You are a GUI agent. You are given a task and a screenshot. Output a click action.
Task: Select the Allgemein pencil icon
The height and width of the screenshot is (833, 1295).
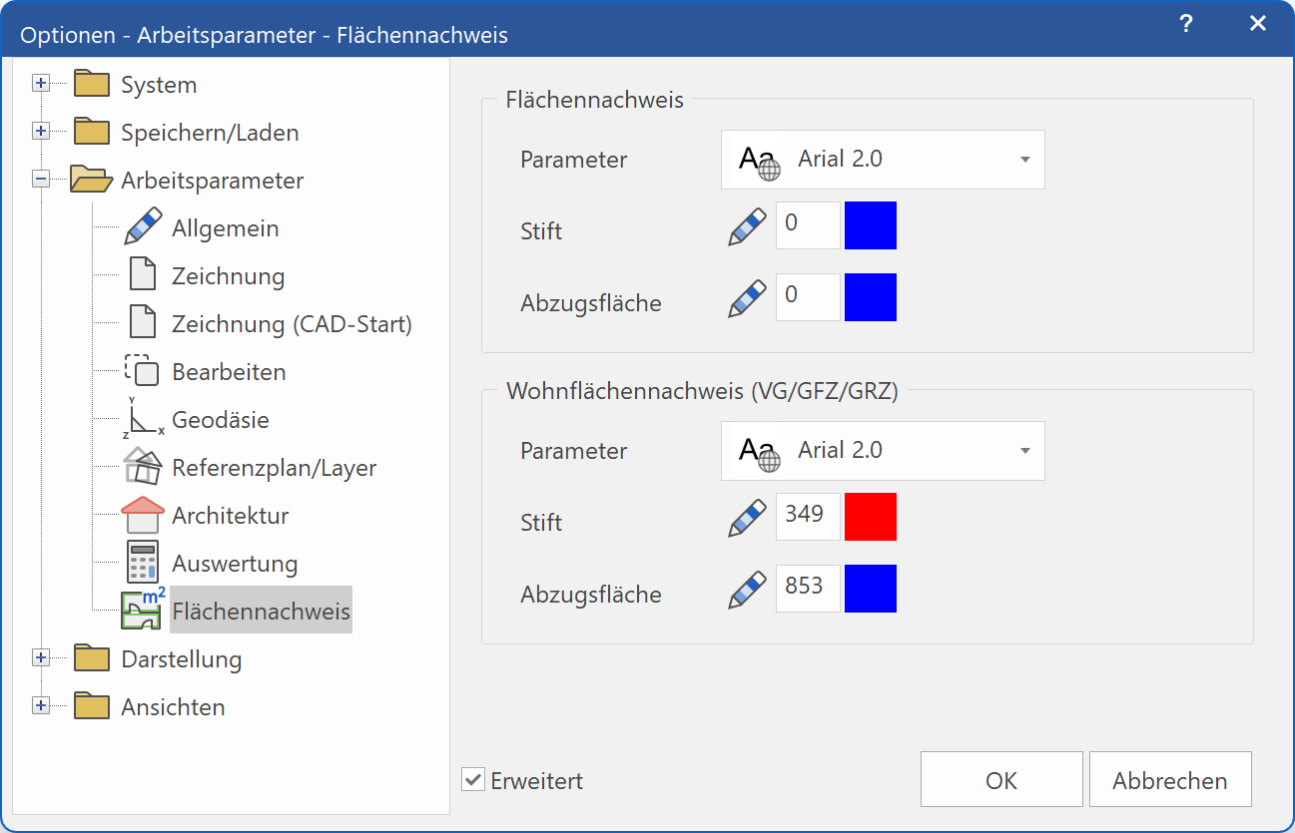point(143,226)
